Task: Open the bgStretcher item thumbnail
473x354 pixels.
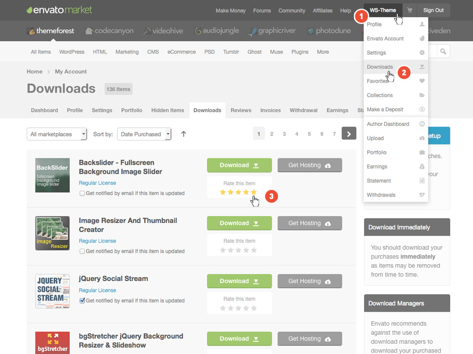Action: click(52, 343)
